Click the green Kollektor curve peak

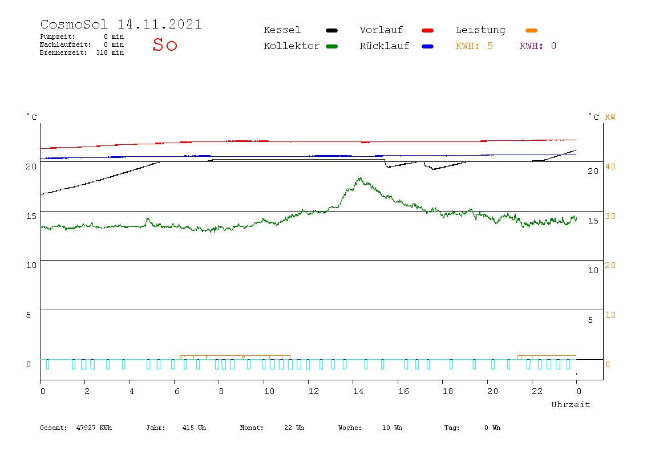point(359,178)
